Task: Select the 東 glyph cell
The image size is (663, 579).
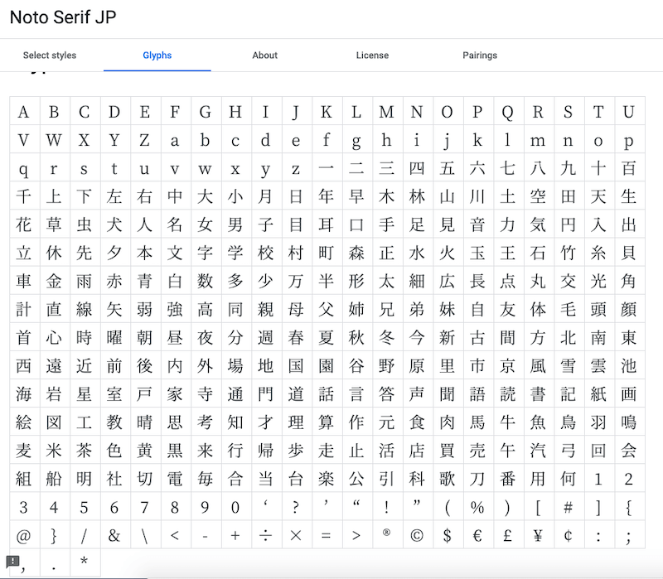Action: tap(630, 337)
